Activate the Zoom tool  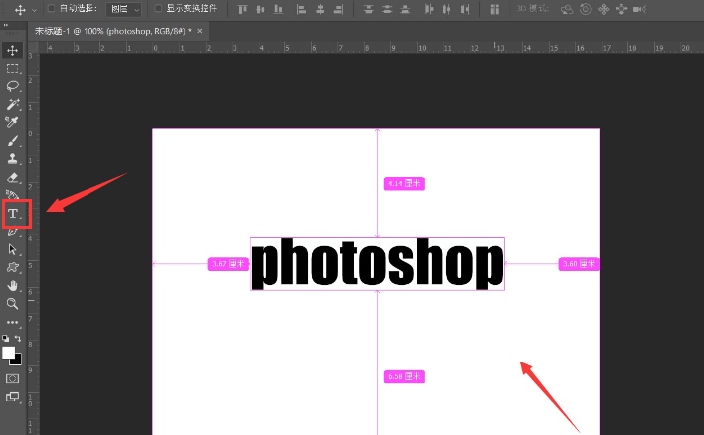coord(13,304)
